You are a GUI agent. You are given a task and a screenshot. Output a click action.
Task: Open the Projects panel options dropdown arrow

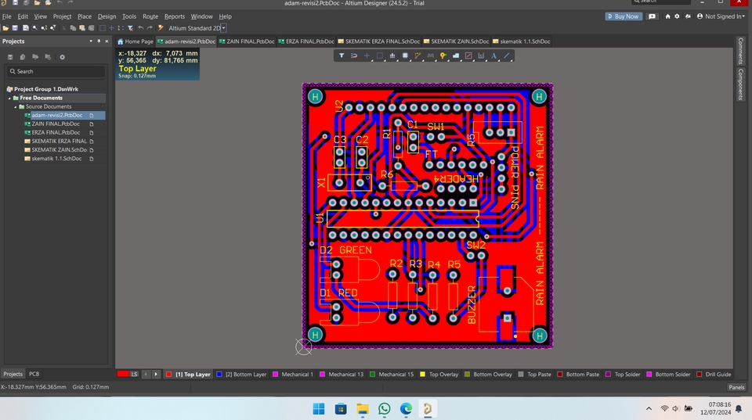tap(91, 41)
